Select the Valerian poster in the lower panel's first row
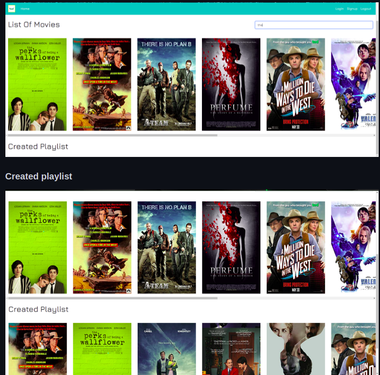This screenshot has width=380, height=375. coord(353,248)
